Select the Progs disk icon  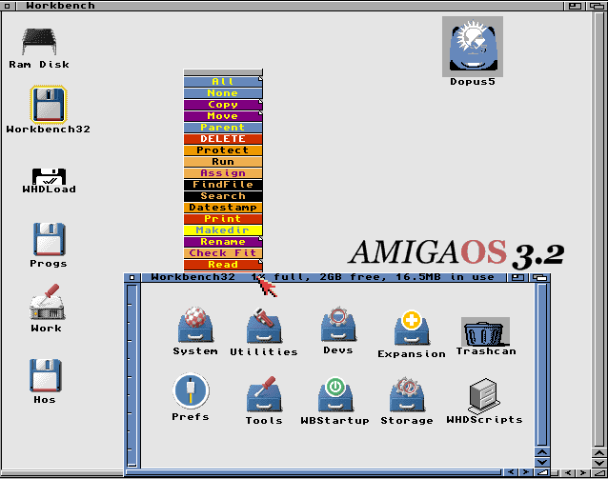coord(49,239)
